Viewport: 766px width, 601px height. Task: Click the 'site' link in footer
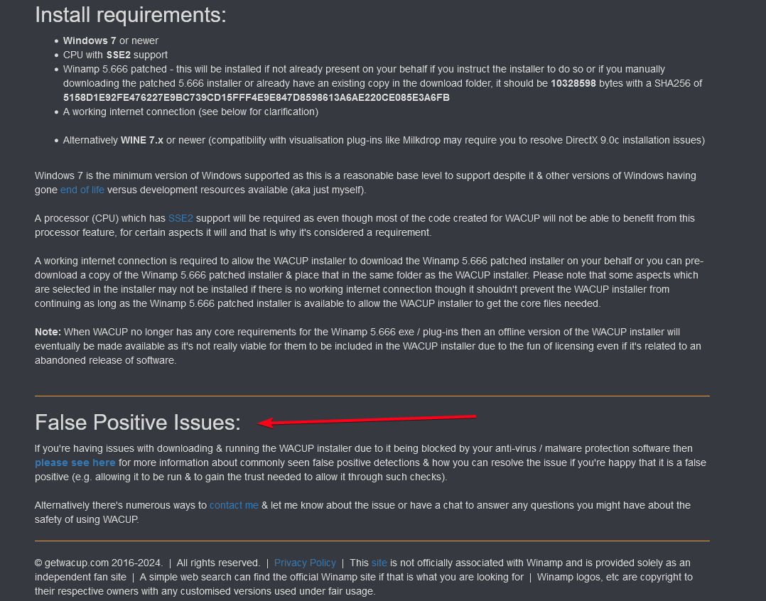[379, 563]
